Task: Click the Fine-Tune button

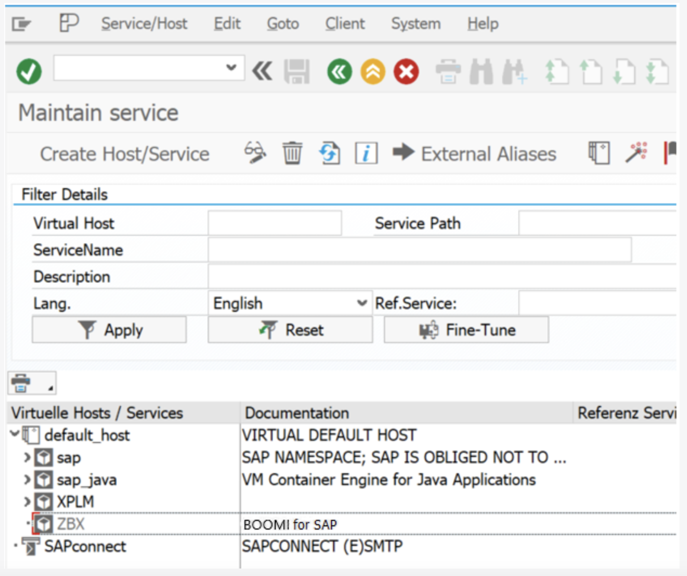Action: (466, 330)
